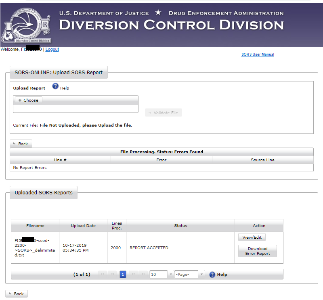Click the Lines Proc. value 2000

click(x=115, y=248)
